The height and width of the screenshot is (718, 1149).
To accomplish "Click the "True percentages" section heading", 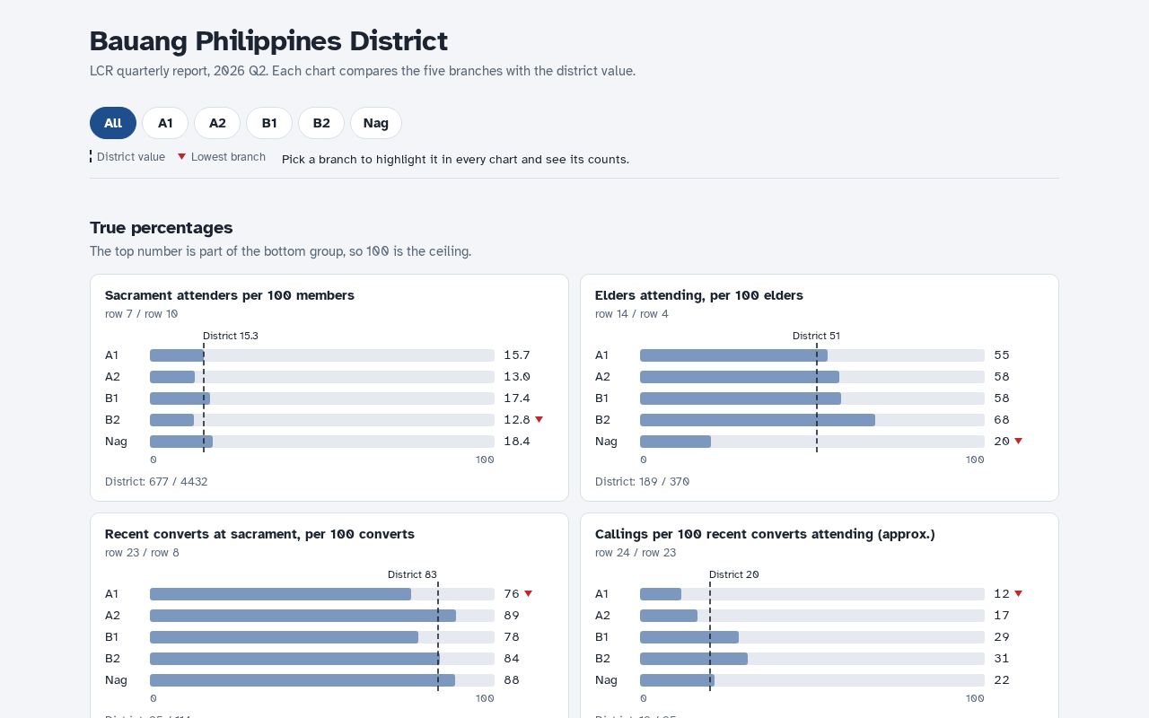I will (162, 228).
